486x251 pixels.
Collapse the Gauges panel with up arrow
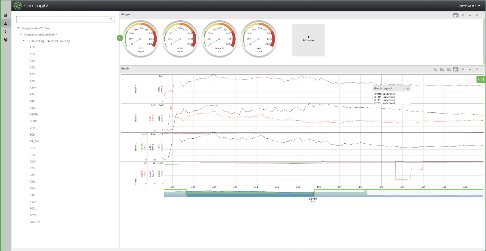point(470,15)
